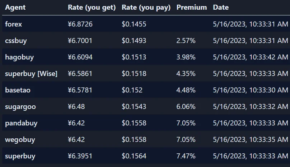The image size is (290, 167).
Task: Select the pandabuy agent name
Action: (21, 123)
